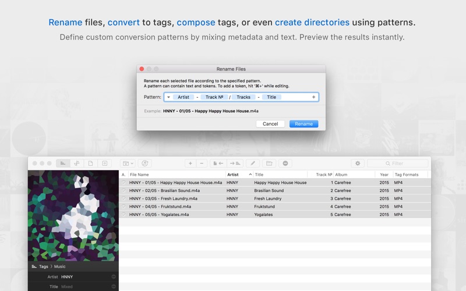Screen dimensions: 466x291
Task: Open the pencil rename tool in toolbar
Action: 252,164
